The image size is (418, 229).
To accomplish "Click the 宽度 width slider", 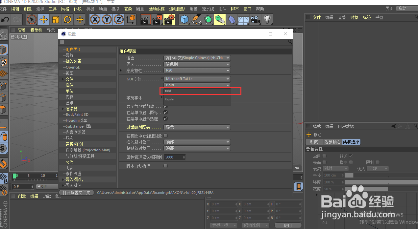I will 381,189.
